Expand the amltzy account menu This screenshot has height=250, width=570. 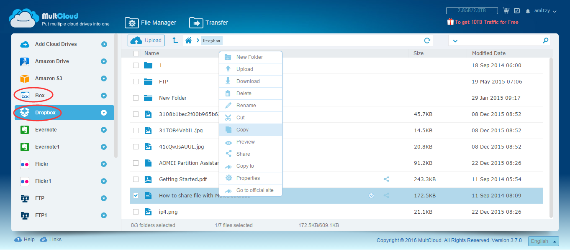tap(545, 11)
